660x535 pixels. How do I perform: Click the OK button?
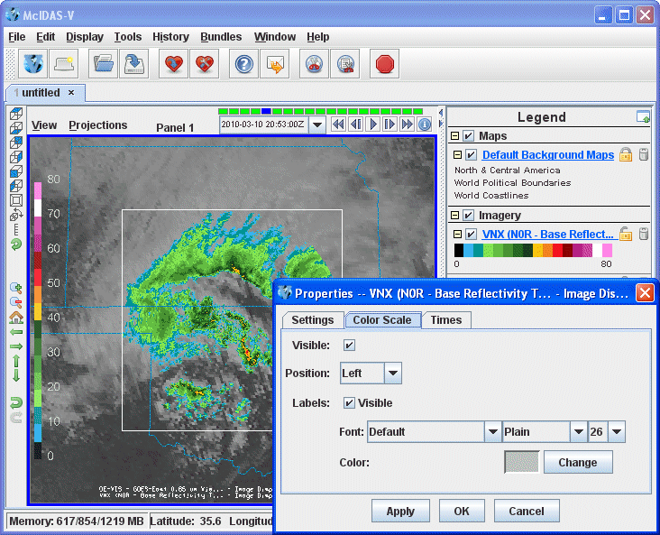(462, 511)
